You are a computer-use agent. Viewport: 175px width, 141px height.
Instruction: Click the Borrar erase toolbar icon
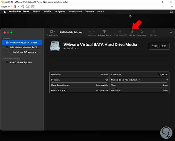[132, 32]
